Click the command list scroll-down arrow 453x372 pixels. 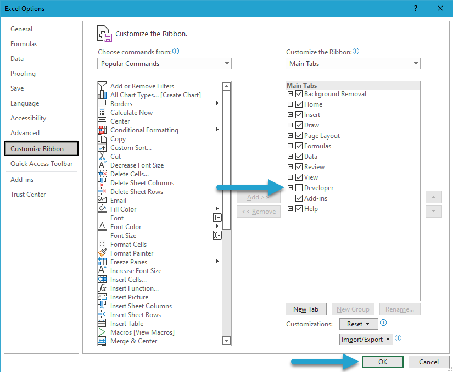click(226, 341)
